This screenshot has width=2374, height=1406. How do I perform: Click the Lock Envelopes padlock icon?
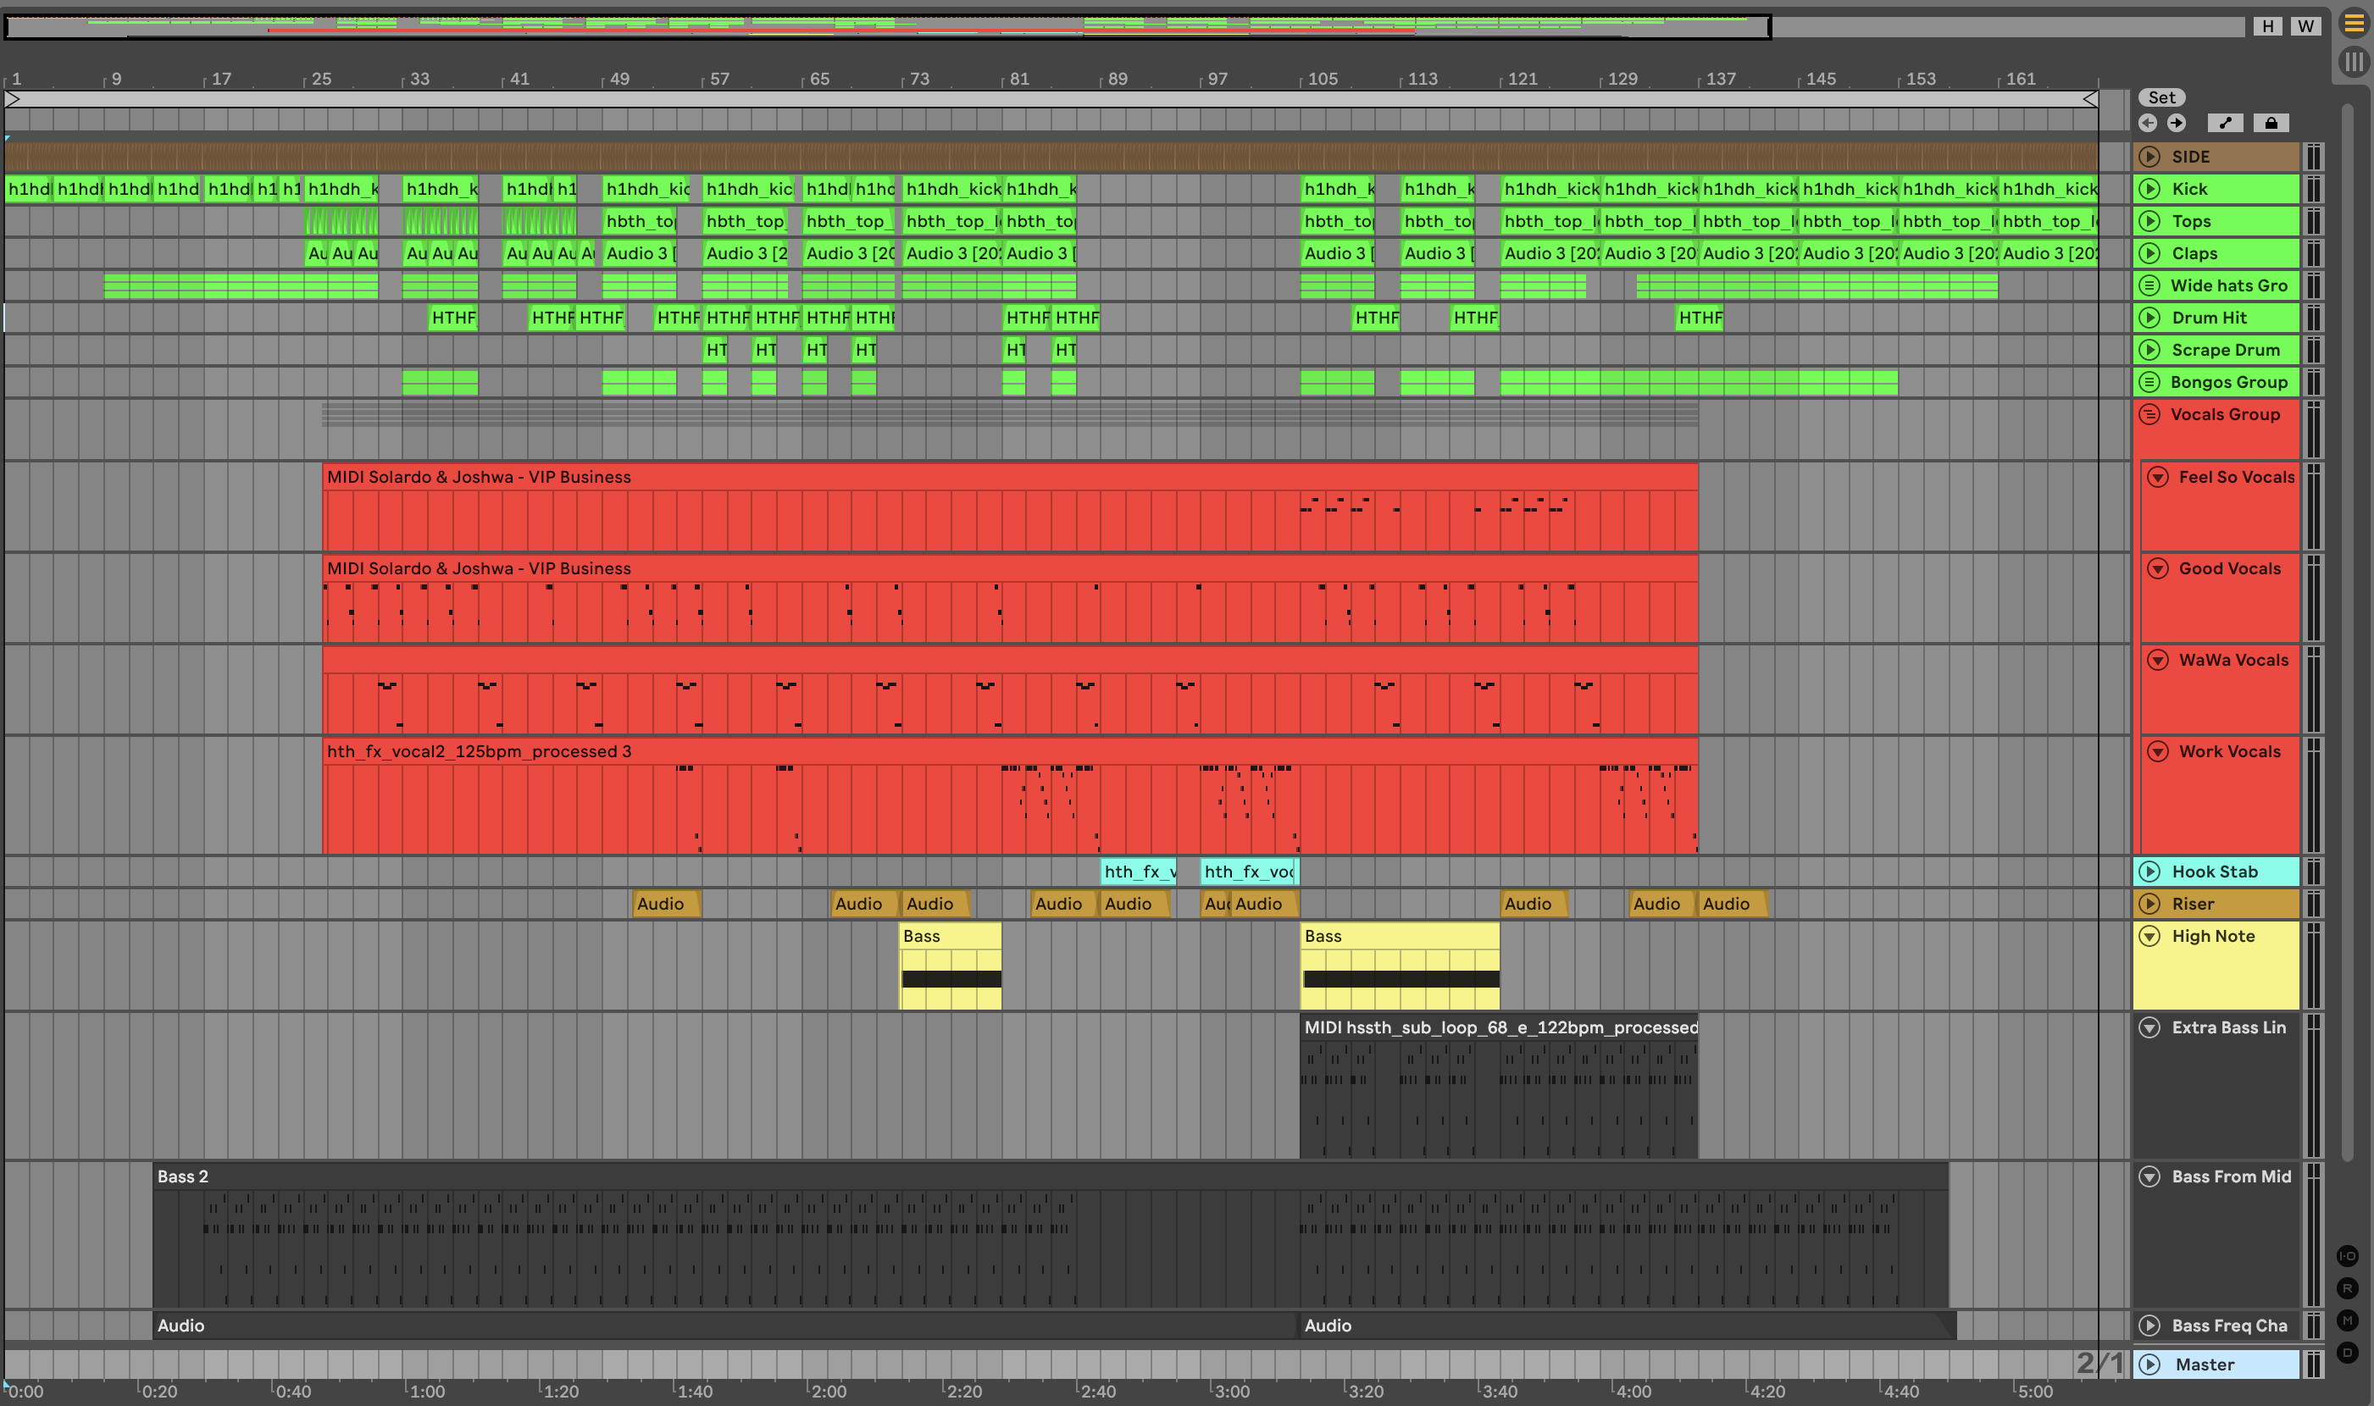pos(2271,123)
